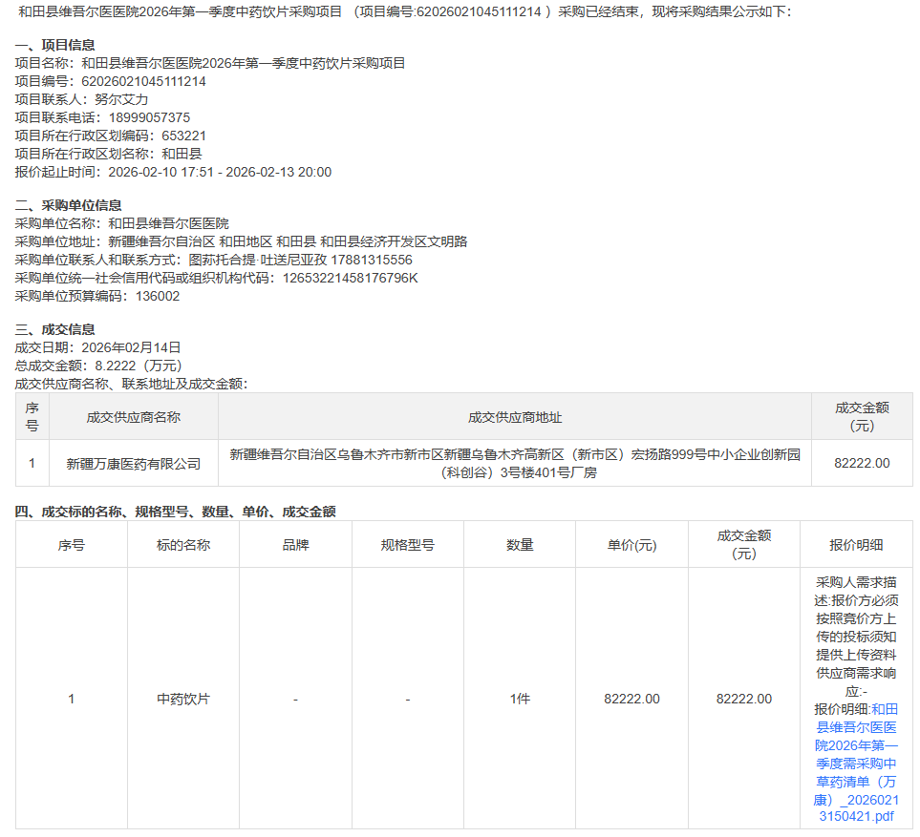Select the 新疆万康医药有限公司 supplier cell
The image size is (920, 837).
pyautogui.click(x=134, y=464)
